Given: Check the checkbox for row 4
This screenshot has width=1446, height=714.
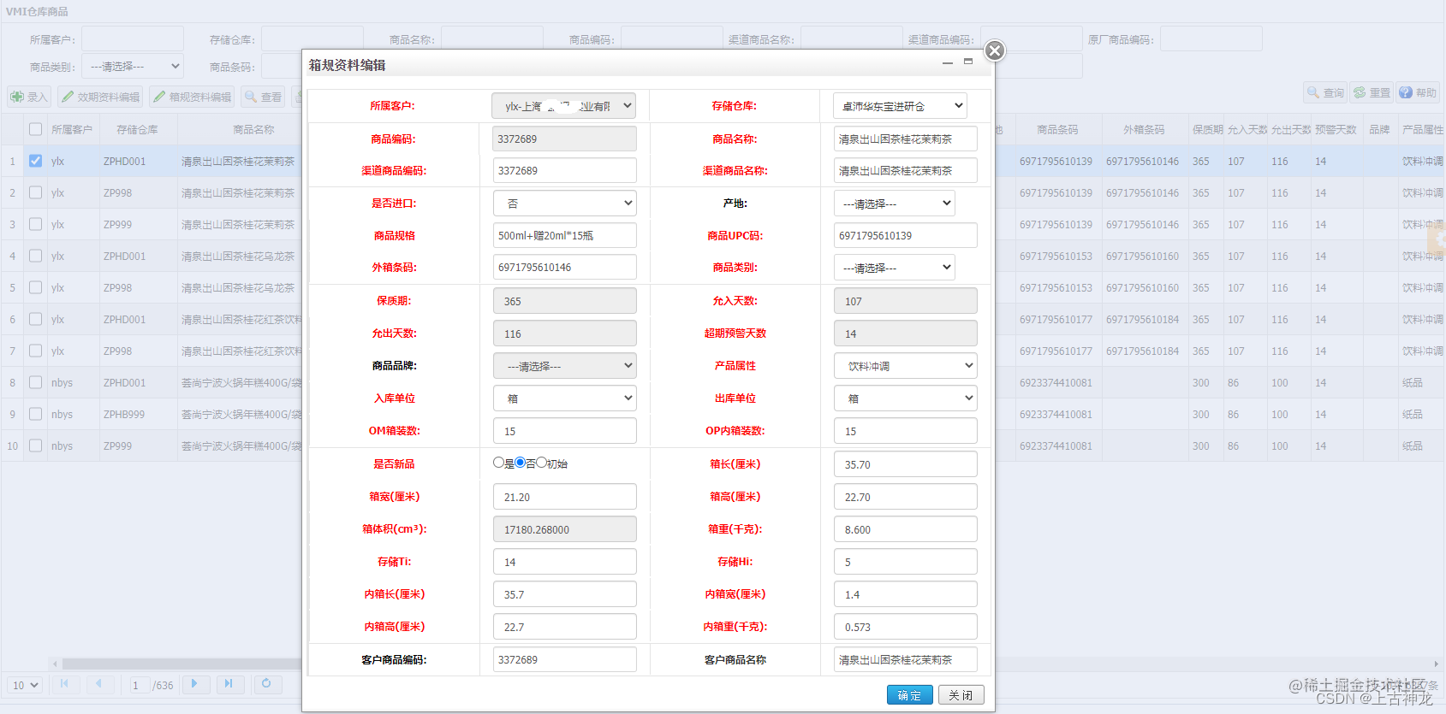Looking at the screenshot, I should [35, 256].
